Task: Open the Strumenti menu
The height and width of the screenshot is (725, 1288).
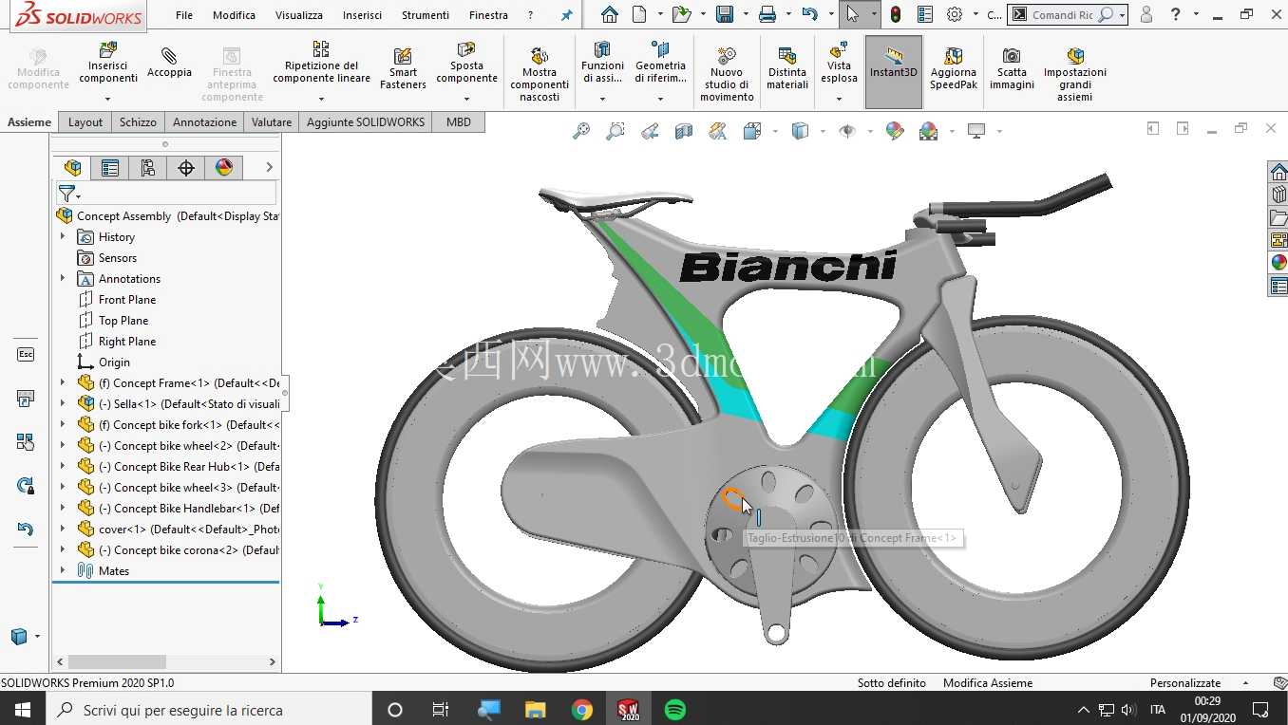Action: pyautogui.click(x=426, y=15)
